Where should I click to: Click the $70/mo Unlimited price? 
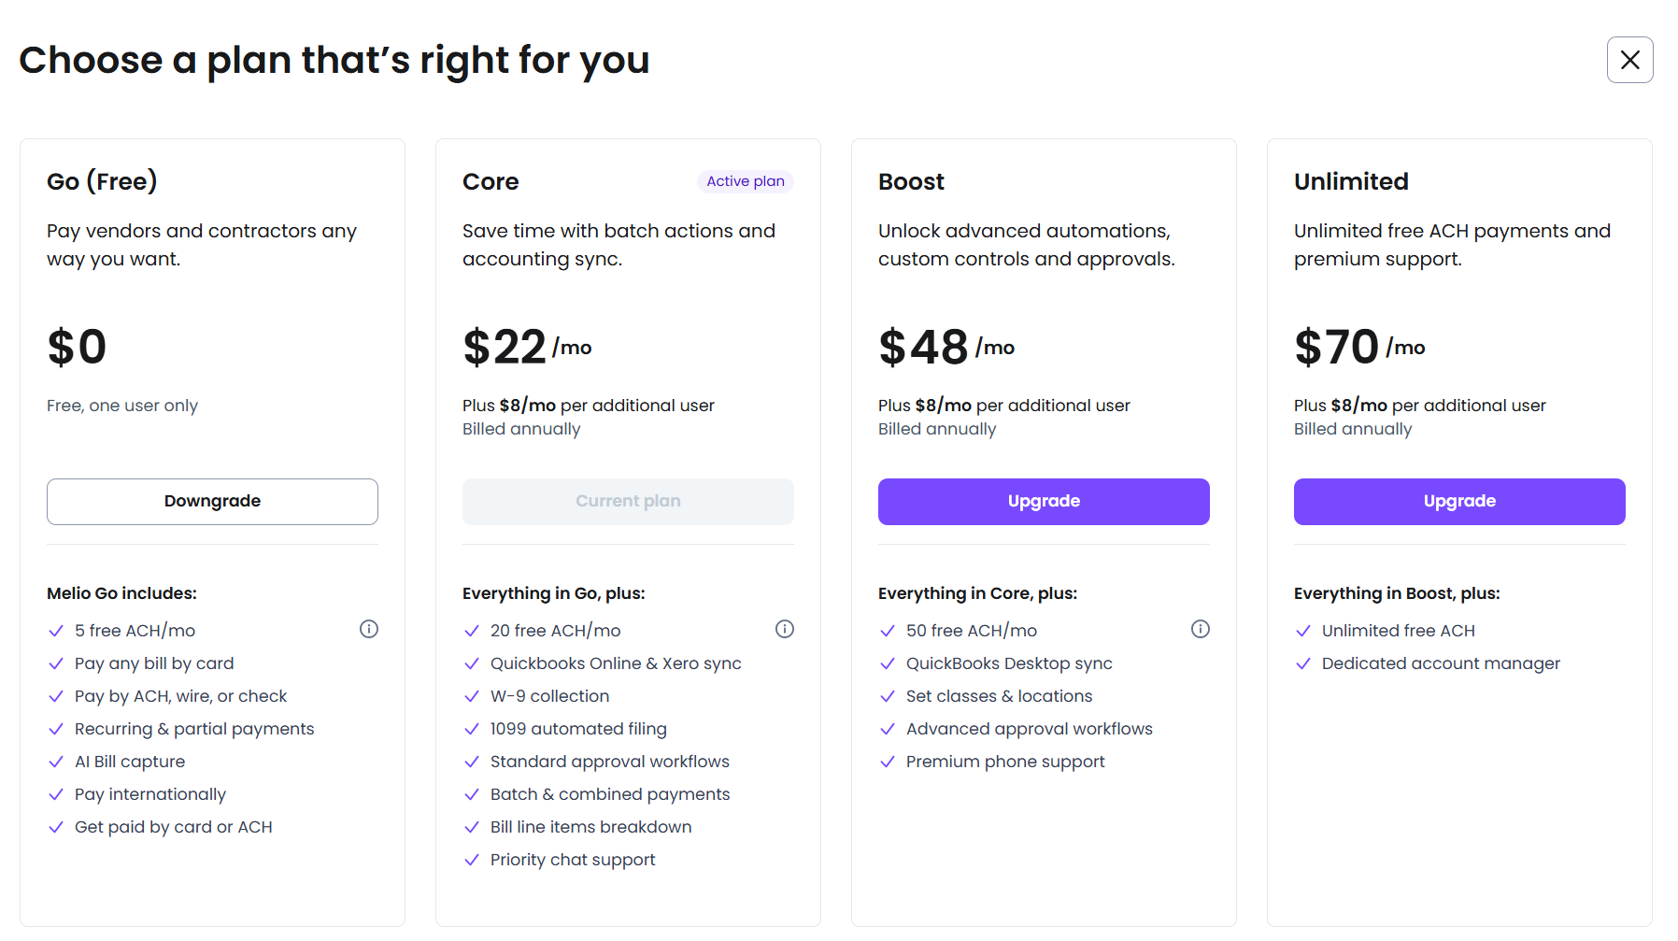pyautogui.click(x=1359, y=348)
